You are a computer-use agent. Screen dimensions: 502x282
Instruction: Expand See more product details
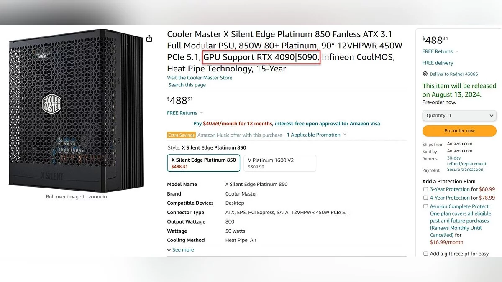(x=180, y=250)
